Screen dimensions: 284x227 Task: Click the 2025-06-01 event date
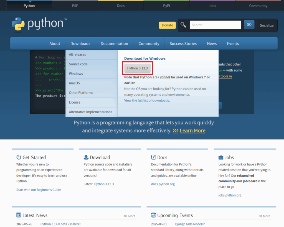click(159, 224)
